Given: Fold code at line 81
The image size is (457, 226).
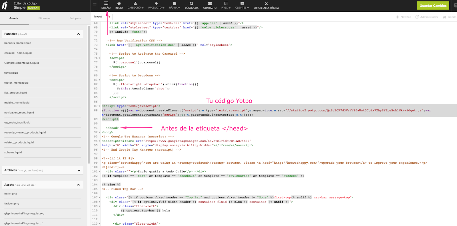Looking at the screenshot, I should [99, 80].
